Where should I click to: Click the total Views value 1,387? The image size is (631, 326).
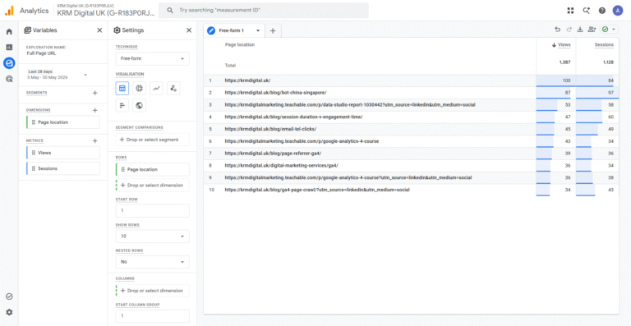[564, 62]
